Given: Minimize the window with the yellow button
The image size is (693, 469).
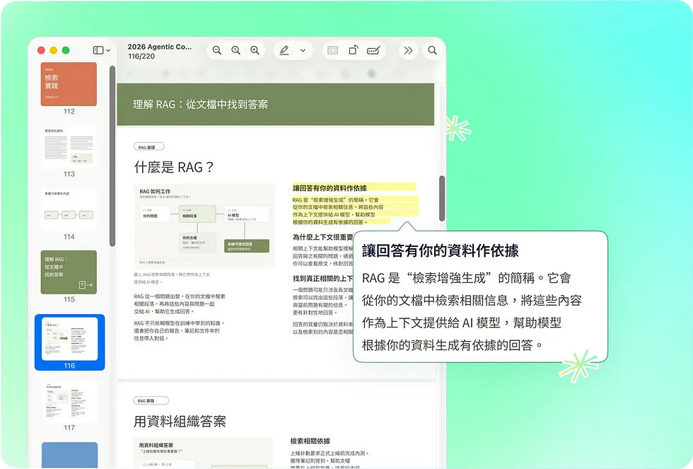Looking at the screenshot, I should [x=54, y=50].
